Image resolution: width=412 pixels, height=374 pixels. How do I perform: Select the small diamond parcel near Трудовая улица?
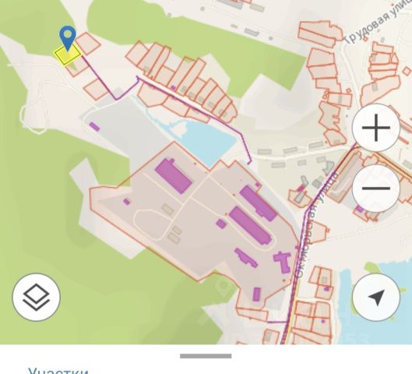[x=407, y=71]
